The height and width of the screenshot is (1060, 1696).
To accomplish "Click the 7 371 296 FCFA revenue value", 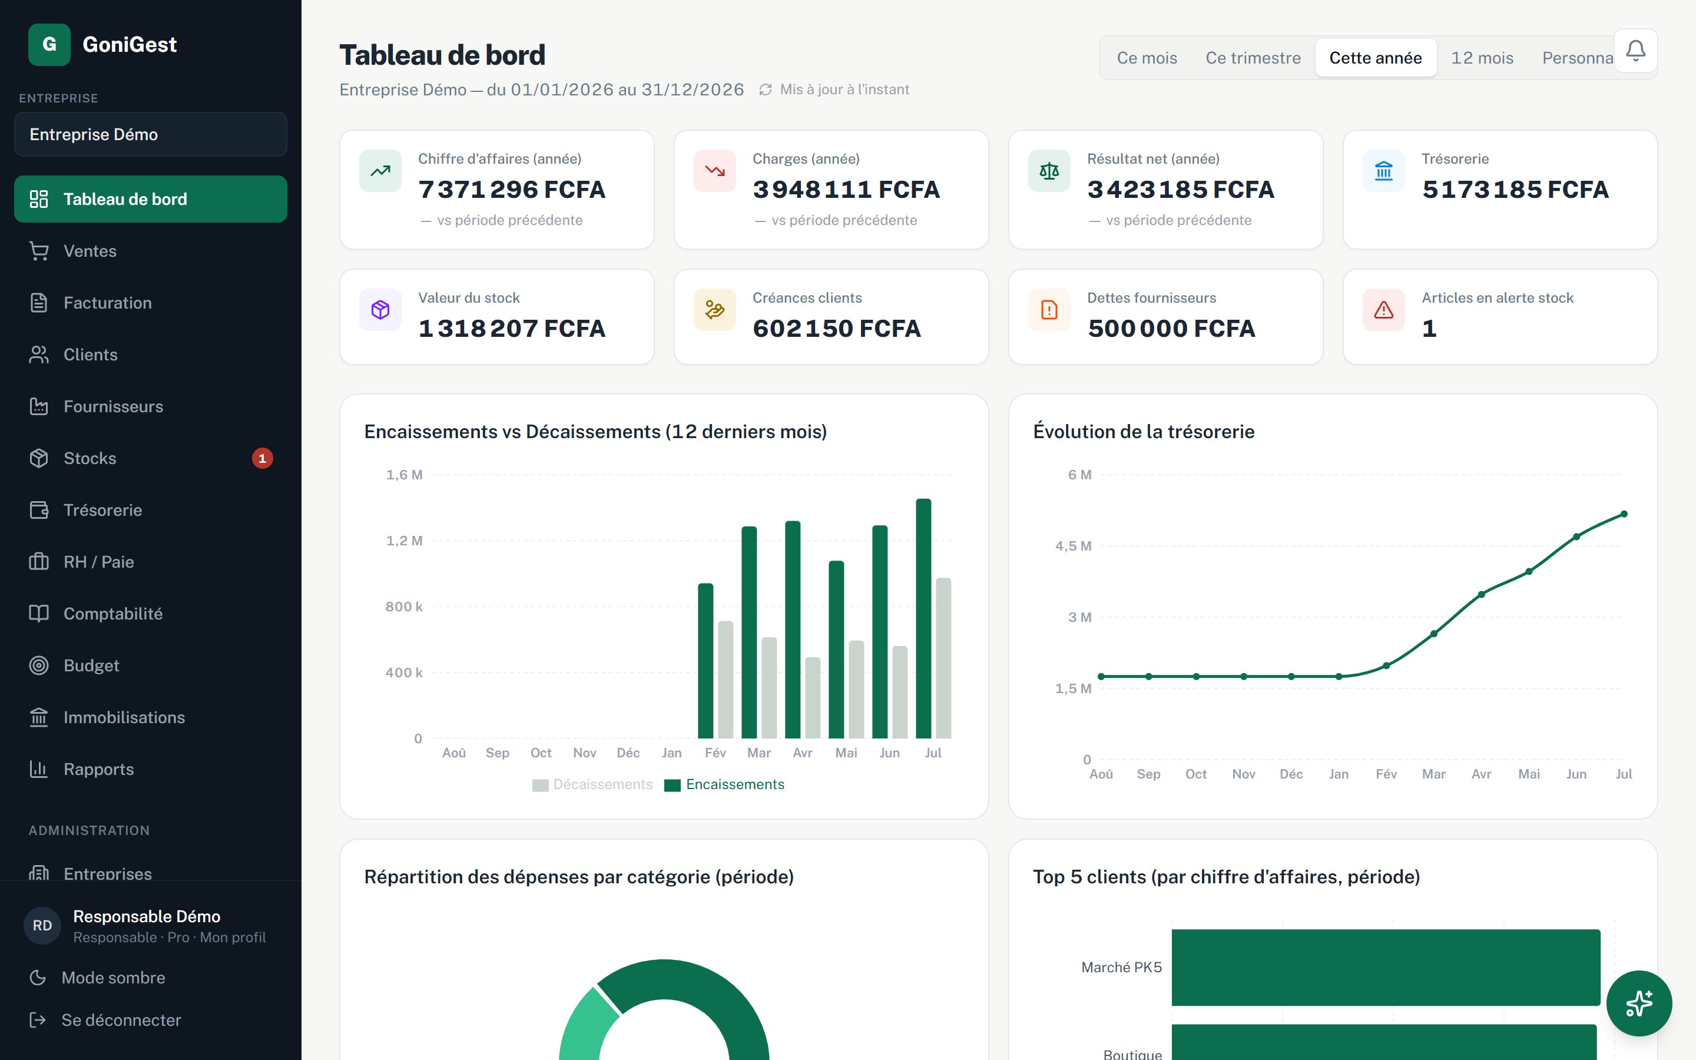I will [512, 189].
